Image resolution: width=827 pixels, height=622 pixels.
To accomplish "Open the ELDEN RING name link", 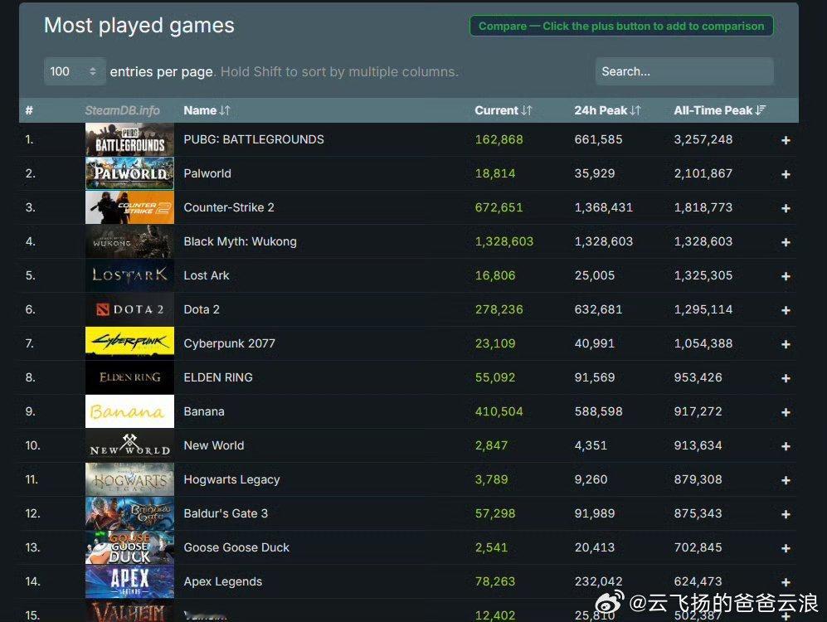I will [x=218, y=377].
